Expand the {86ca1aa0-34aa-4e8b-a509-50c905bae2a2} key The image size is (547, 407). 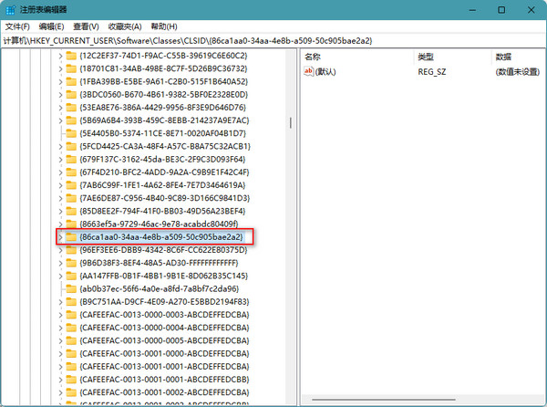(60, 237)
